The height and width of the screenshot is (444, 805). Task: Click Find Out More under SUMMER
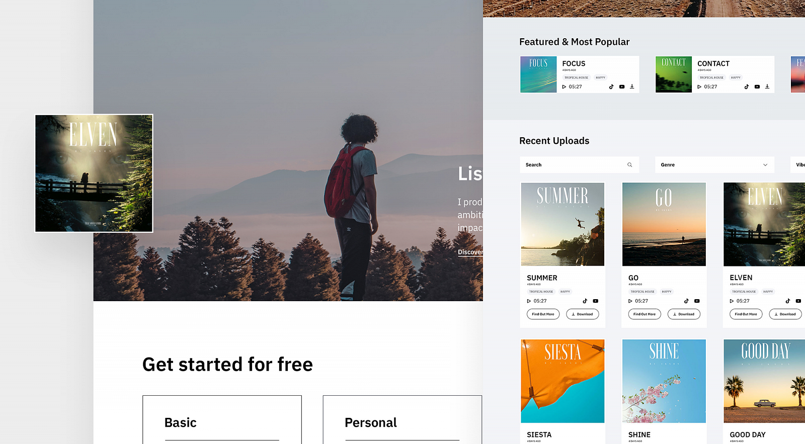click(x=543, y=314)
